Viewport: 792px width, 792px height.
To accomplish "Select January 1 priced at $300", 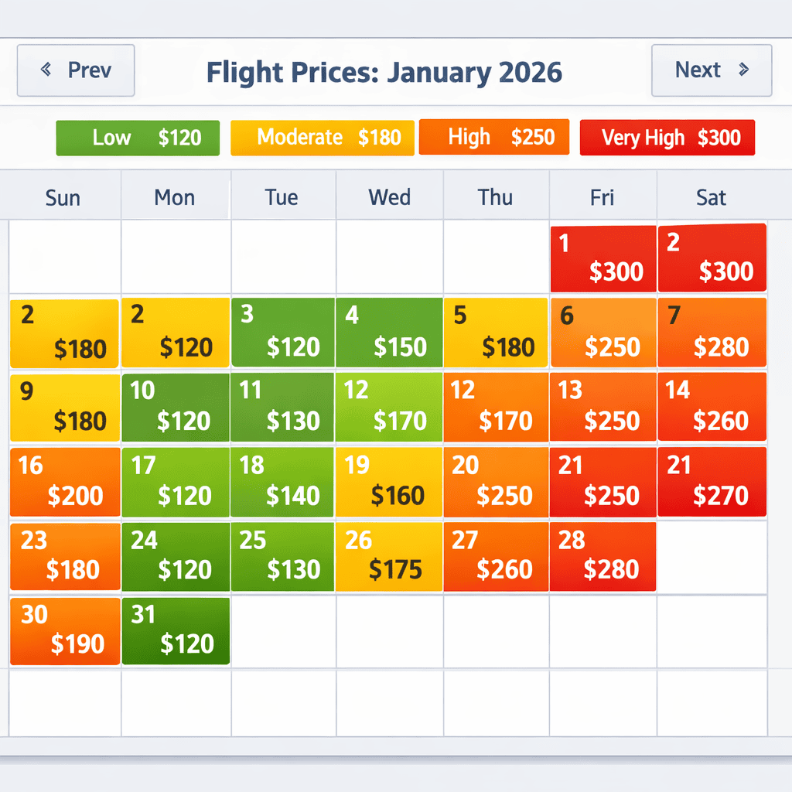I will 603,258.
